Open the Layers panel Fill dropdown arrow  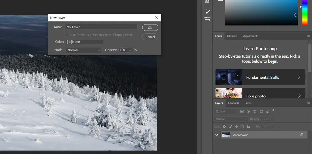pos(273,126)
